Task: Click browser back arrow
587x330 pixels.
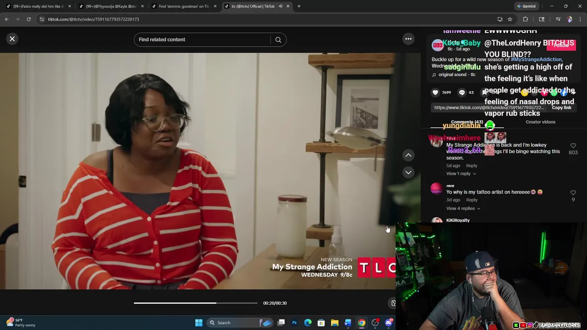Action: (x=6, y=19)
